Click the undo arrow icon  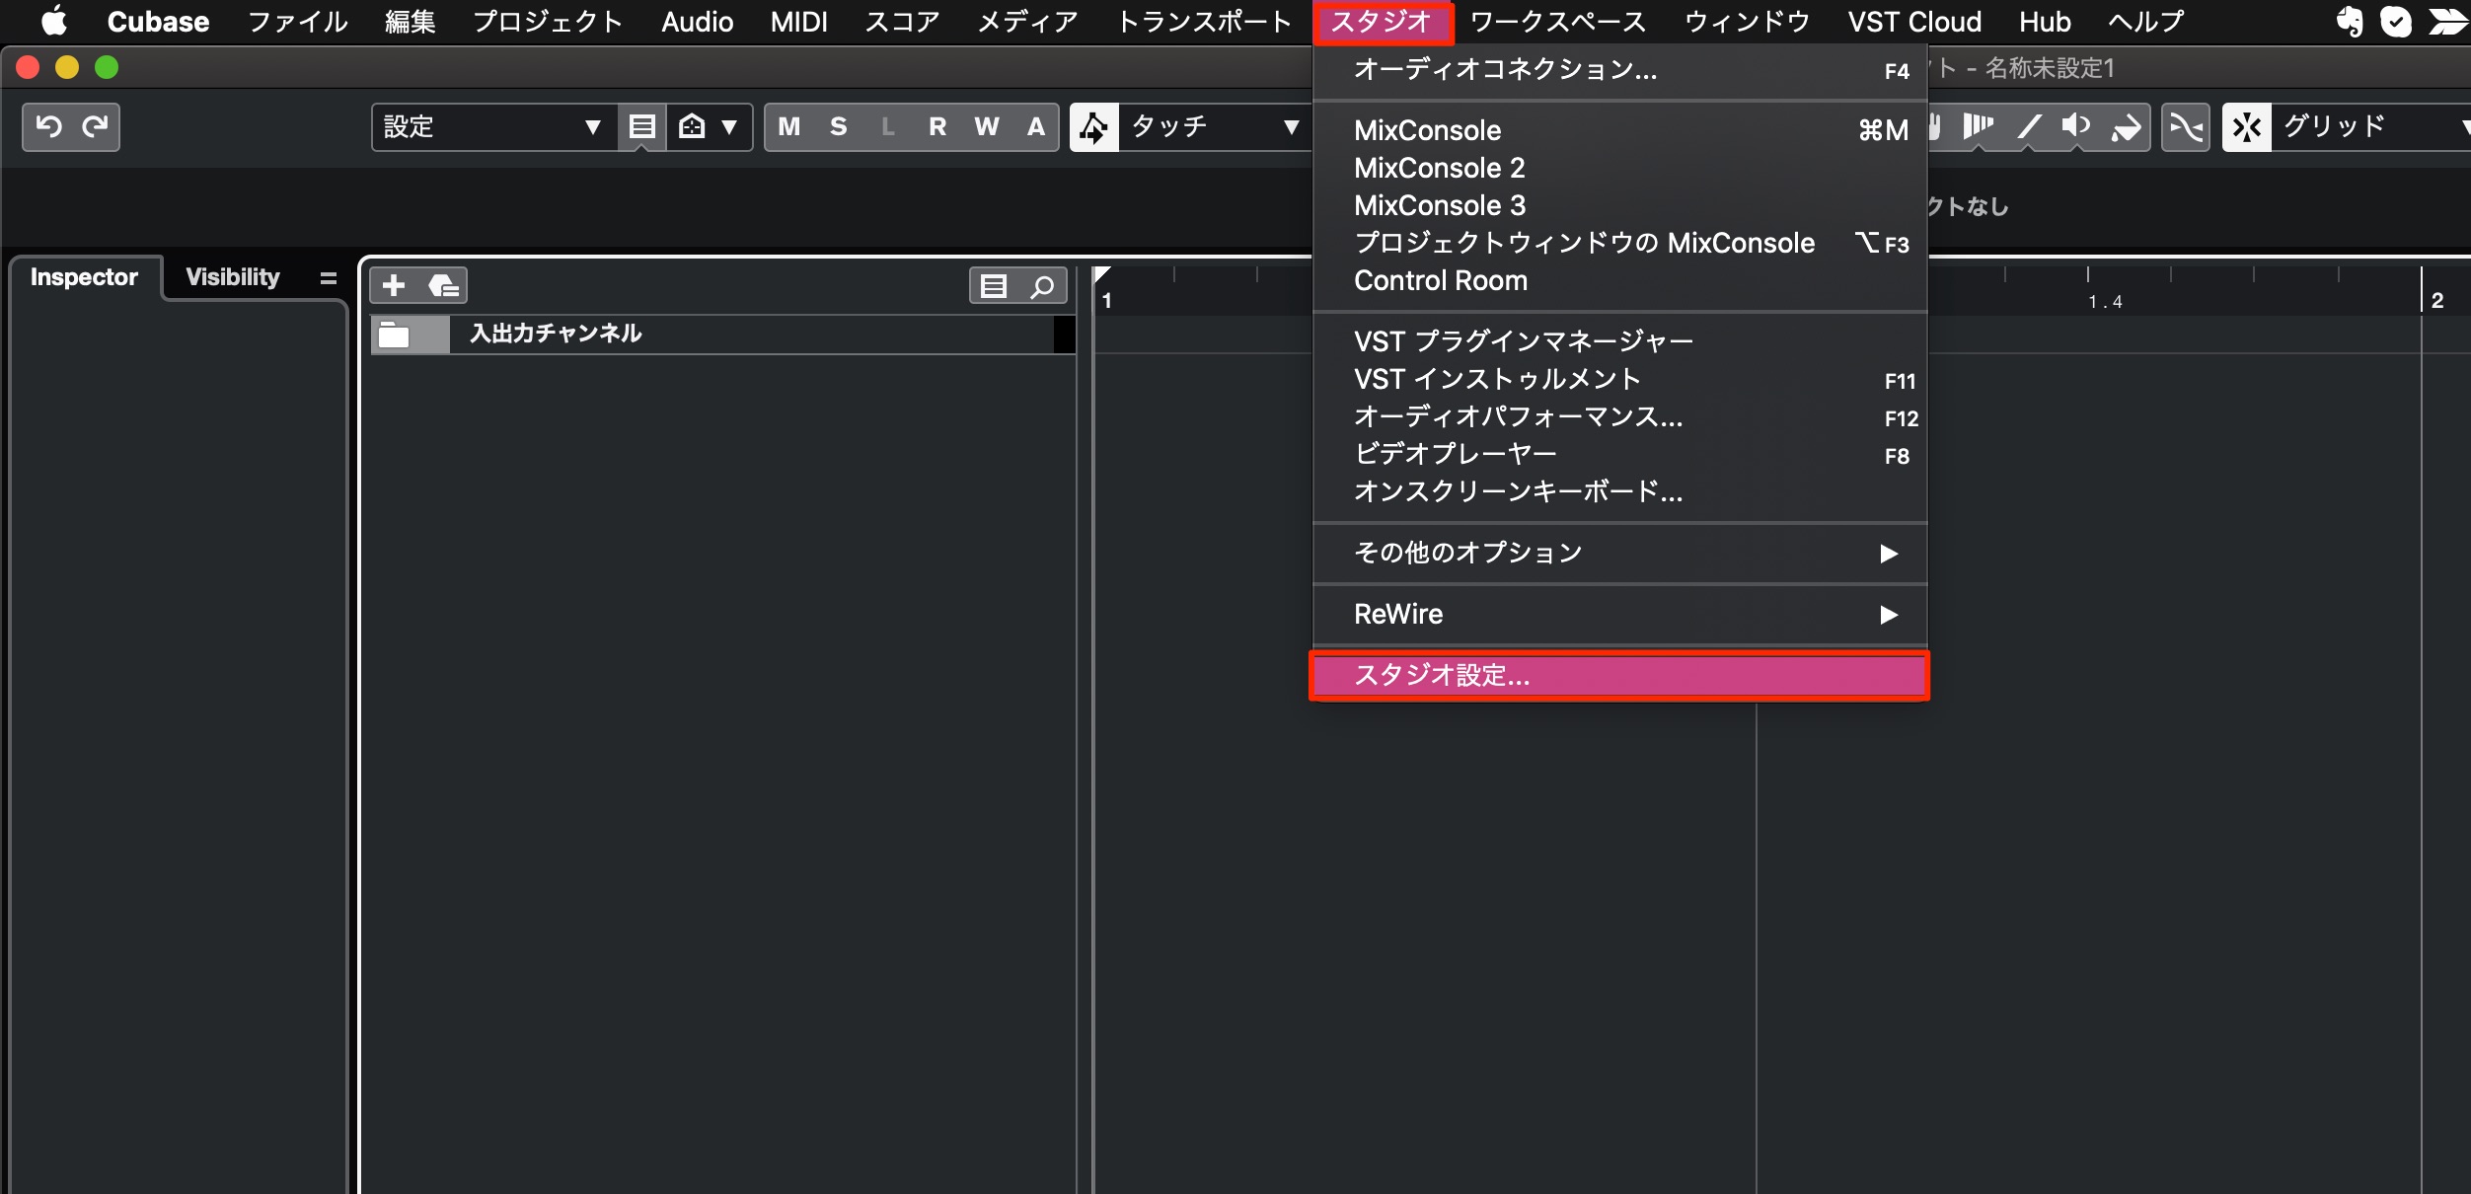48,126
